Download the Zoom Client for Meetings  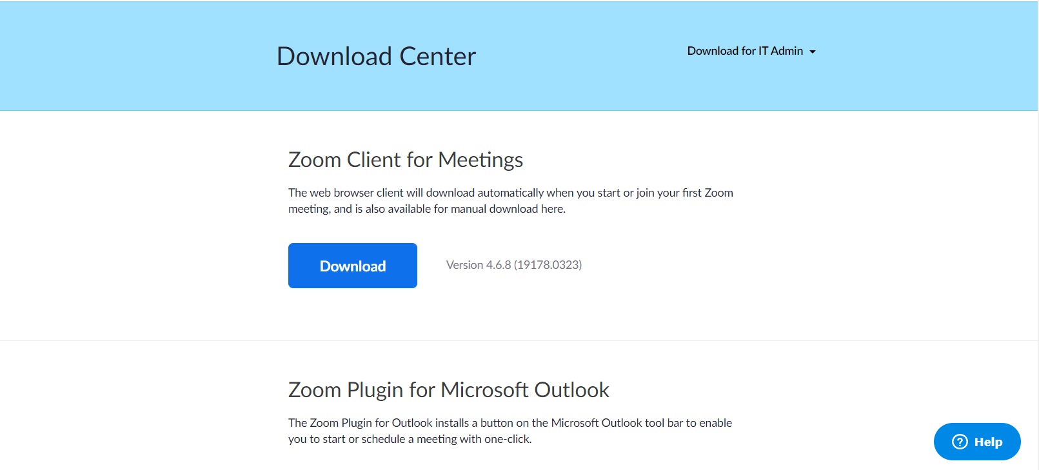(x=353, y=266)
